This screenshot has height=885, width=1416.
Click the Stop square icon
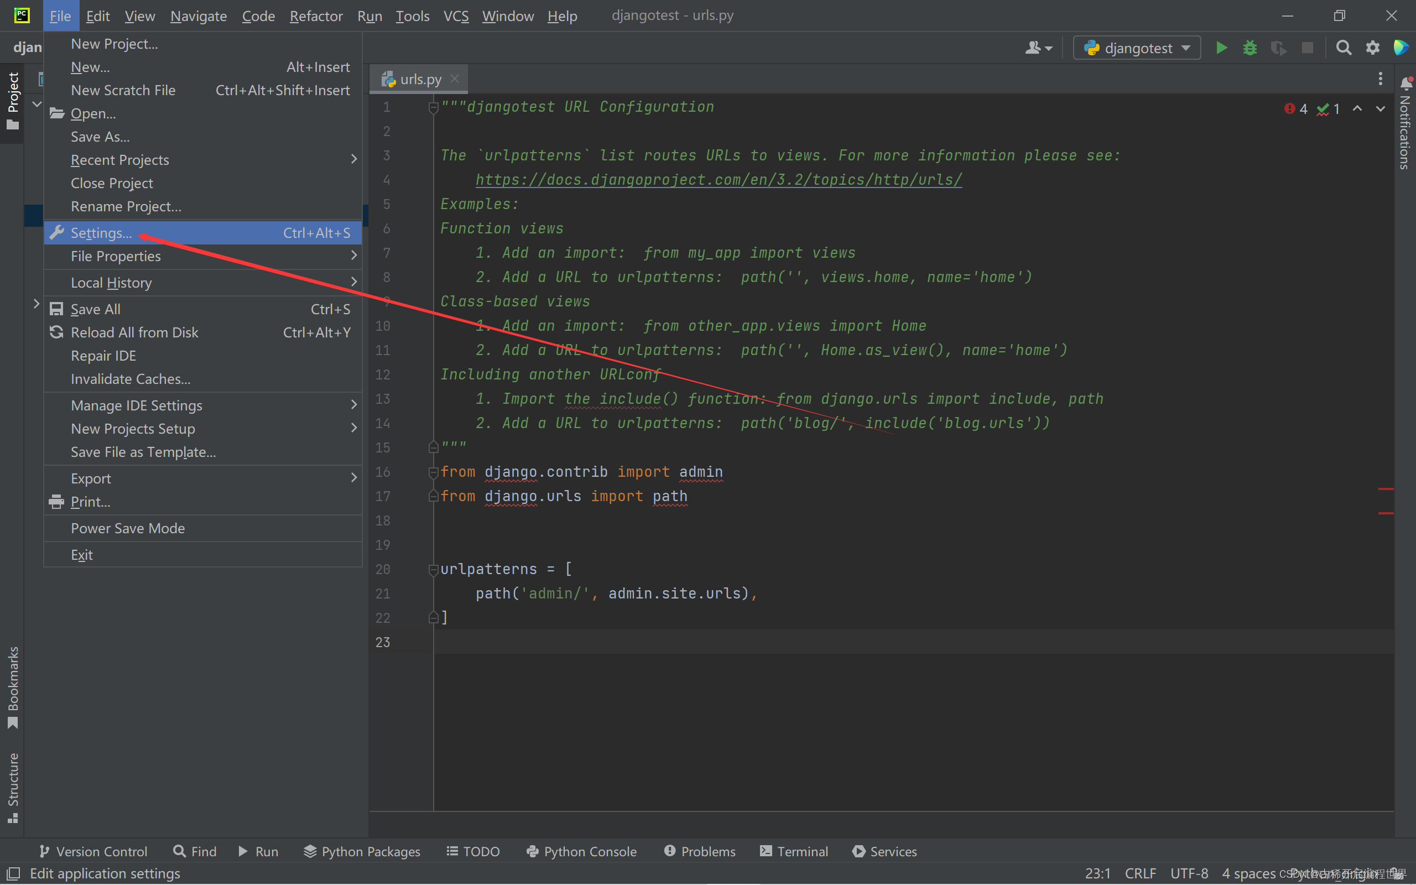1307,48
